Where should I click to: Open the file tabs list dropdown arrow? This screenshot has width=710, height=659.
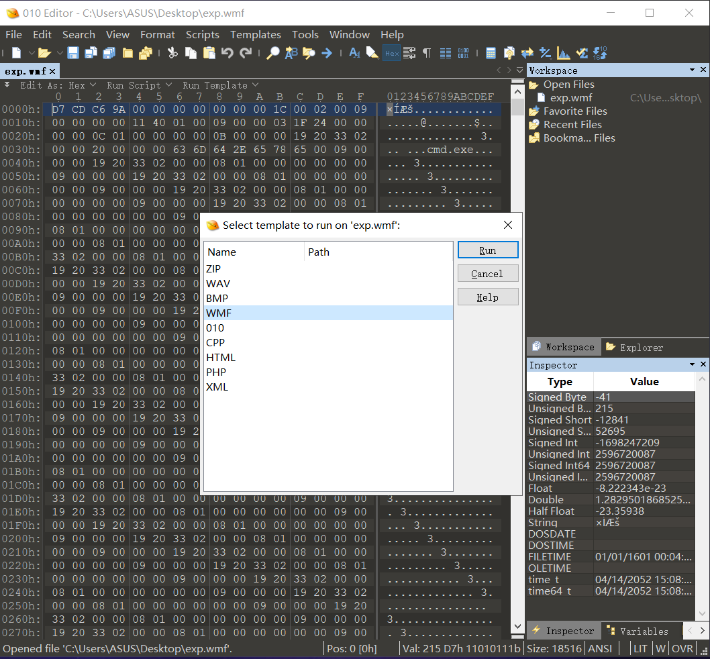pyautogui.click(x=519, y=70)
